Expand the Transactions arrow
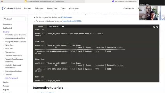This screenshot has height=93, width=165. pyautogui.click(x=4, y=52)
